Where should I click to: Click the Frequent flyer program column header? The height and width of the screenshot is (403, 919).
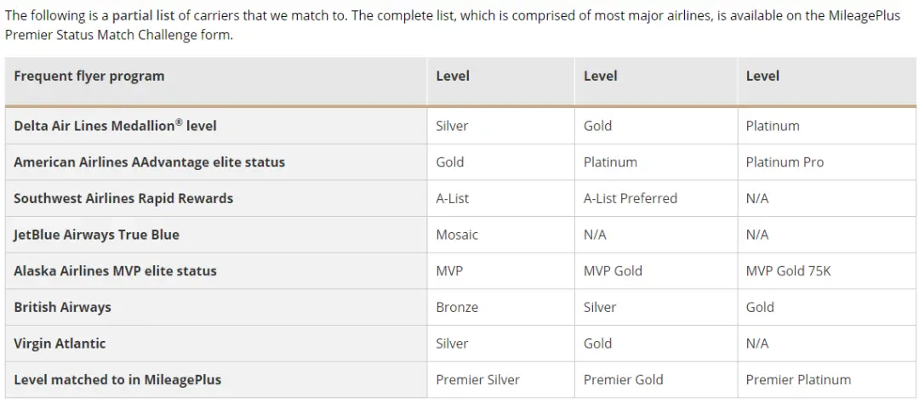click(89, 77)
